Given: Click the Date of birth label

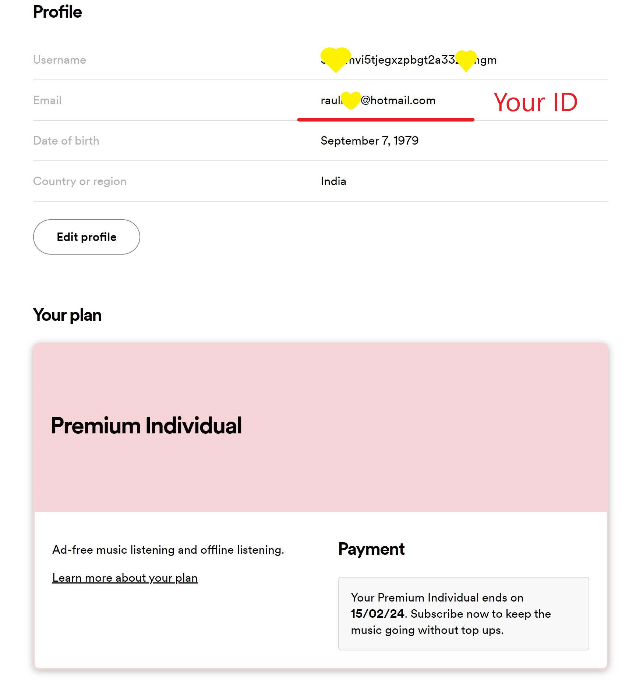Looking at the screenshot, I should pyautogui.click(x=66, y=141).
